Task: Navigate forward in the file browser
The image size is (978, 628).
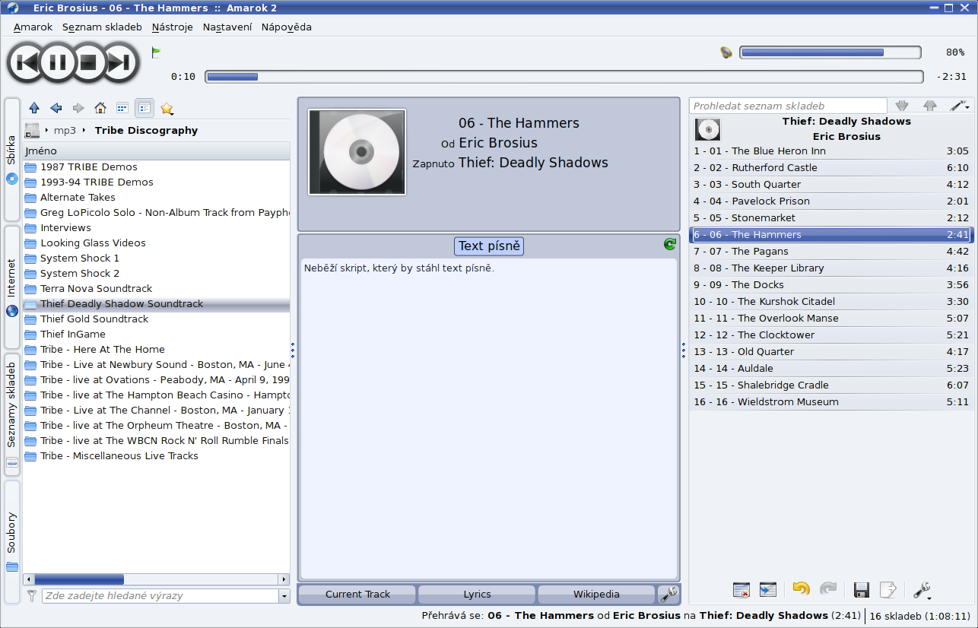Action: tap(78, 108)
